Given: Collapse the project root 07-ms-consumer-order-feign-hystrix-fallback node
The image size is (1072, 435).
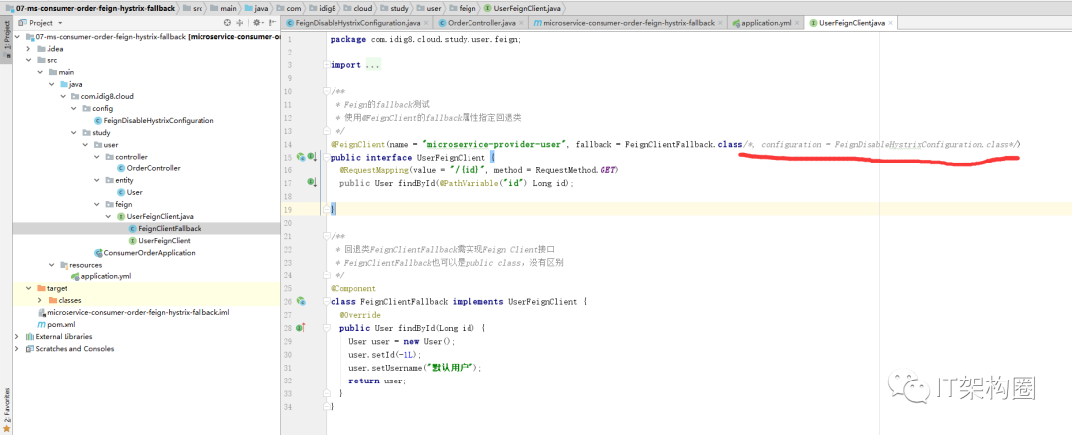Looking at the screenshot, I should (x=18, y=37).
